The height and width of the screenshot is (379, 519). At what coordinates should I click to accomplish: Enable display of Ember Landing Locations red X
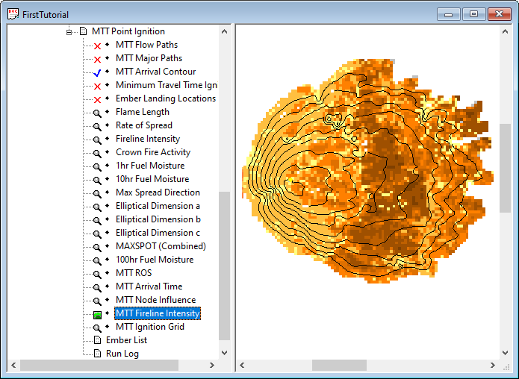pos(97,99)
